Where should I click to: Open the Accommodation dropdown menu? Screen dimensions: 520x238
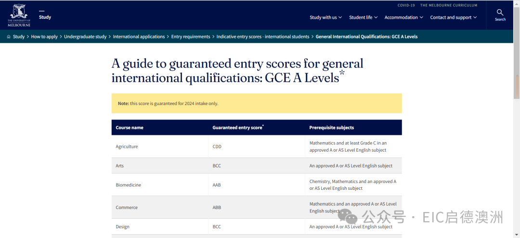click(x=403, y=17)
